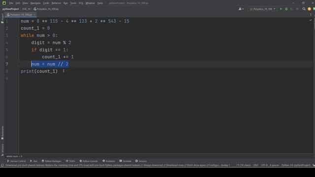This screenshot has width=315, height=177.
Task: Open the Project tool window sidebar button
Action: 2,19
